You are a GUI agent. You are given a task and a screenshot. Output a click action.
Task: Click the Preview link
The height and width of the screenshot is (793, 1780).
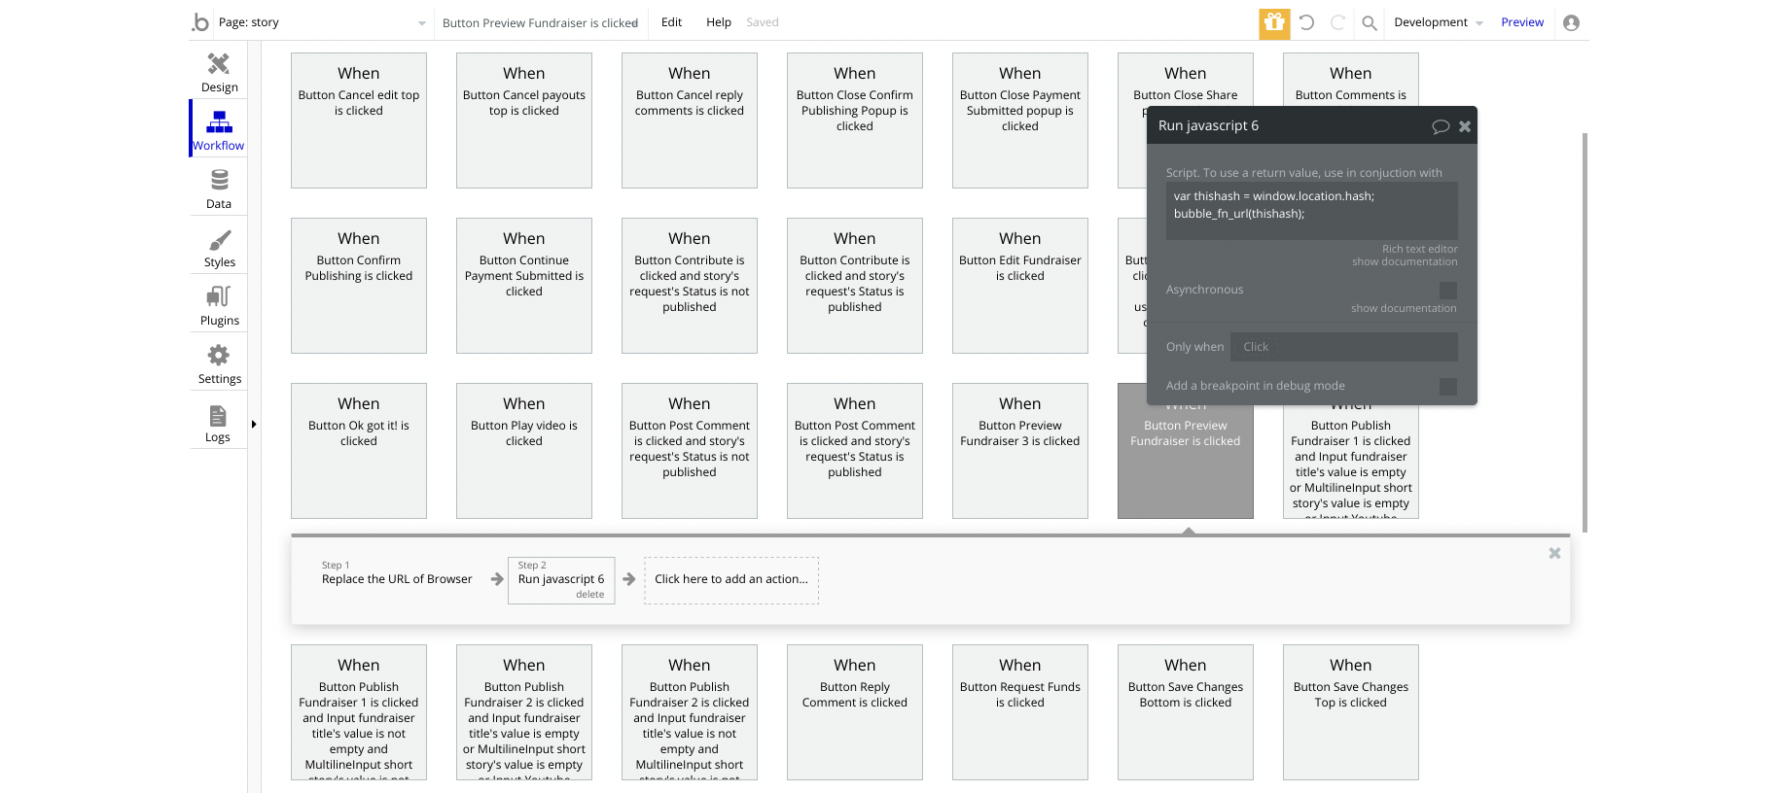(x=1521, y=22)
